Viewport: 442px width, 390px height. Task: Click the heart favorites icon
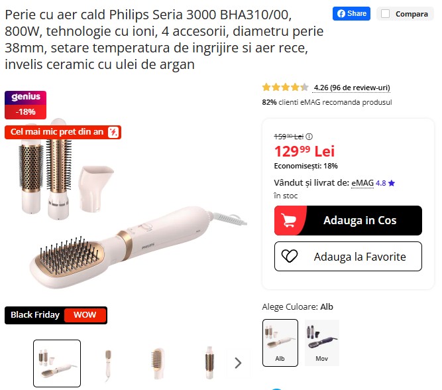pyautogui.click(x=290, y=256)
